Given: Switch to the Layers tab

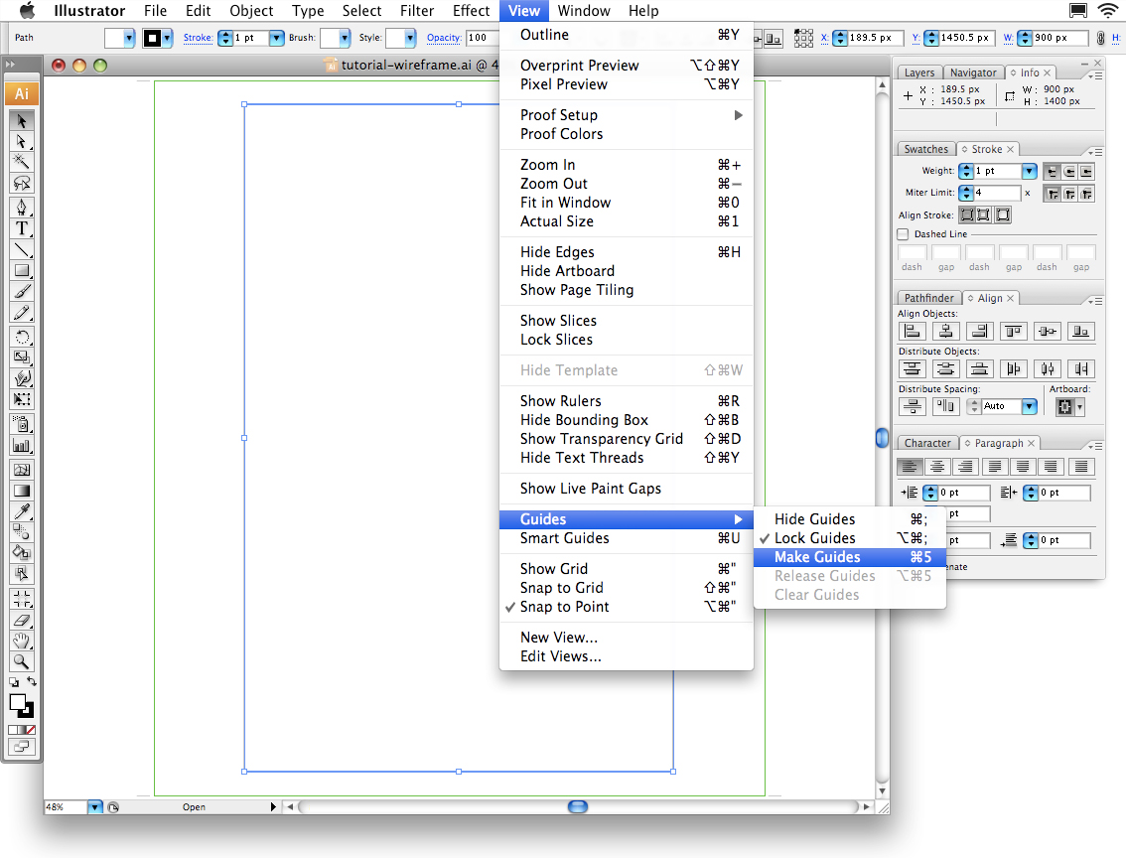Looking at the screenshot, I should pos(919,72).
